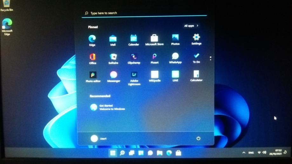Open Chat icon on taskbar
292x164 pixels.
click(150, 153)
